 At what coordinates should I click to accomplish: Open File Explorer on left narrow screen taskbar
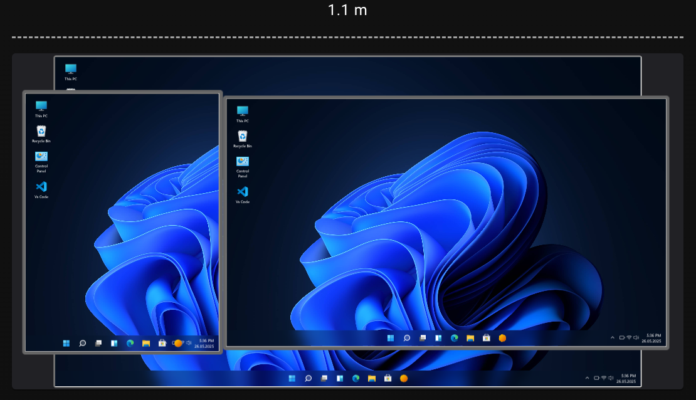[x=146, y=343]
